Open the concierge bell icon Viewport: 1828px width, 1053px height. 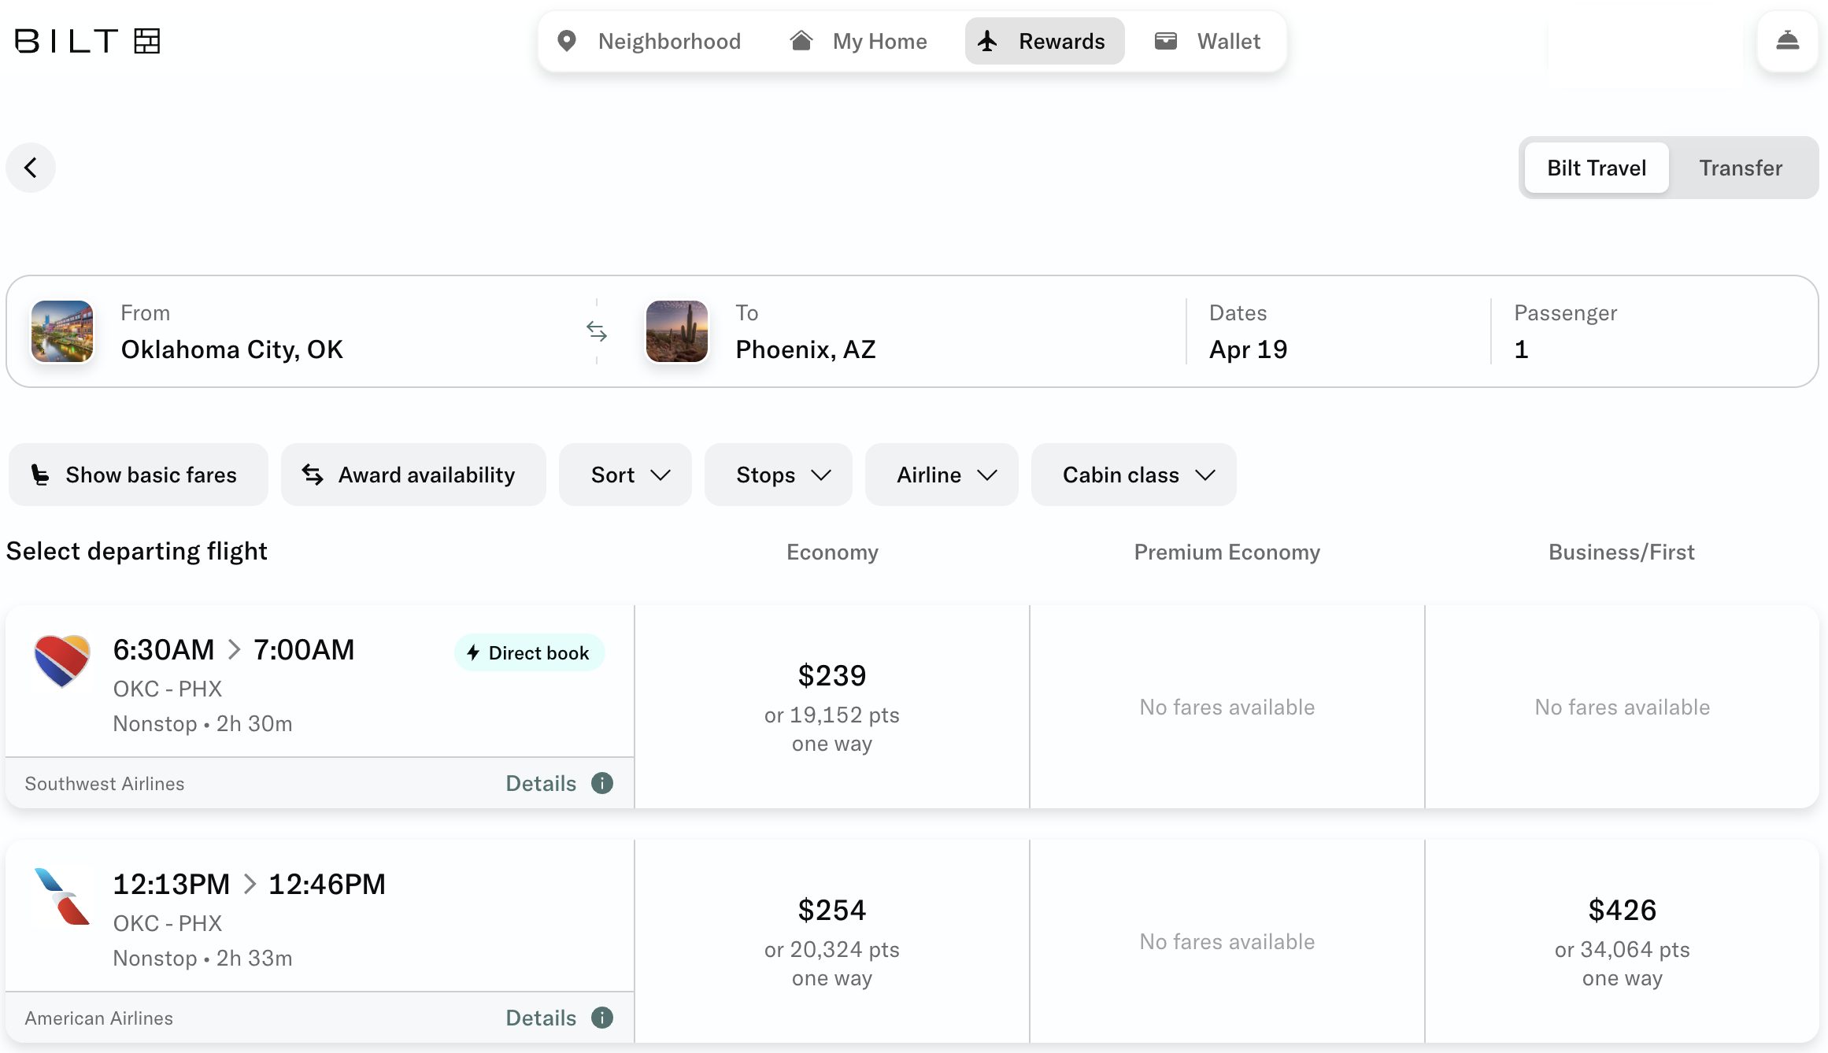tap(1787, 41)
